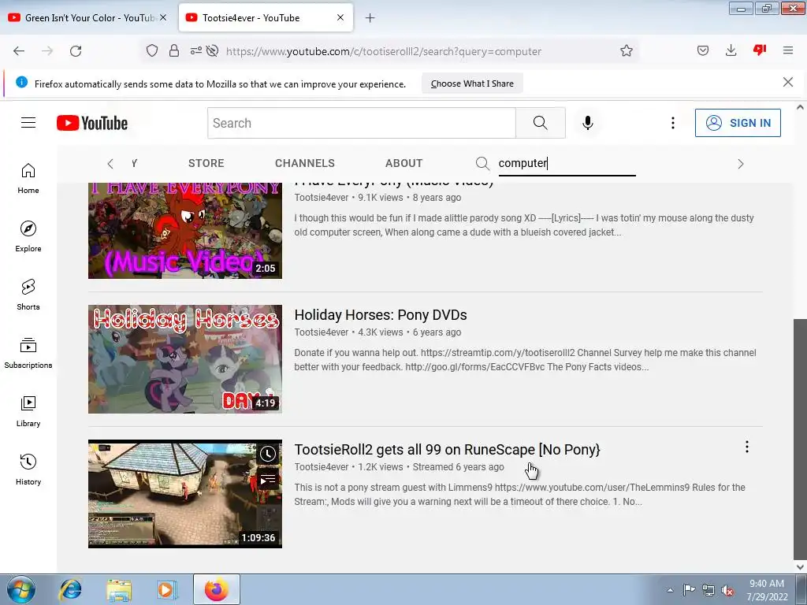Viewport: 807px width, 605px height.
Task: Open action menu for the RuneScape video
Action: (x=747, y=447)
